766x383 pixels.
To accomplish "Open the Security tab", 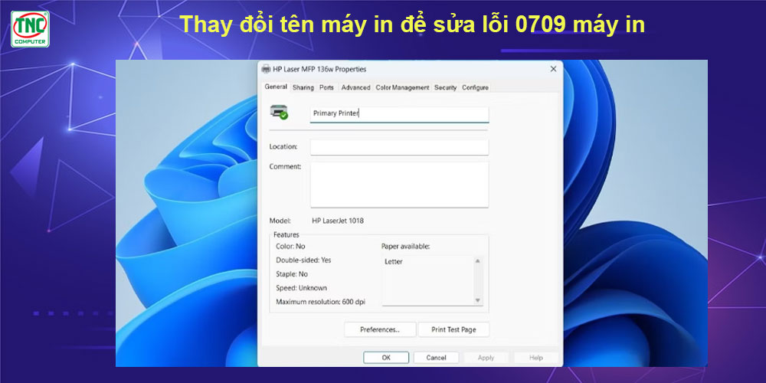I will tap(445, 87).
